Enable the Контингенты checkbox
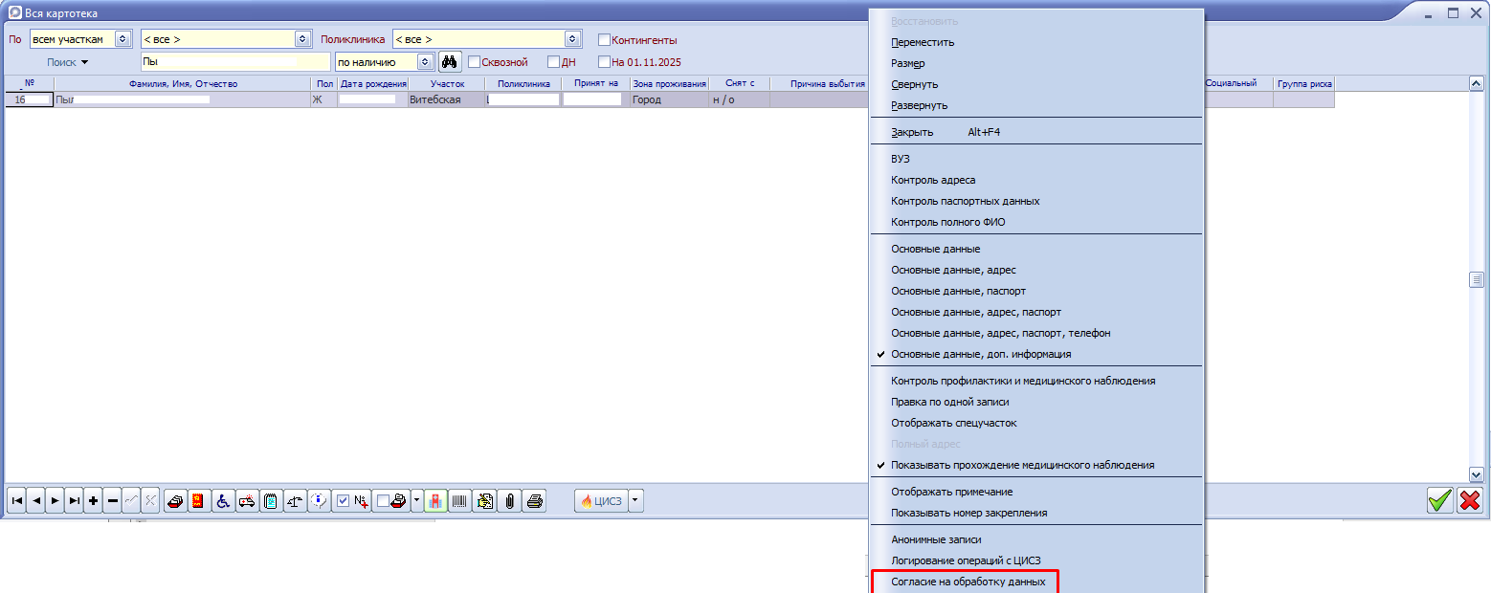1491x593 pixels. click(604, 40)
